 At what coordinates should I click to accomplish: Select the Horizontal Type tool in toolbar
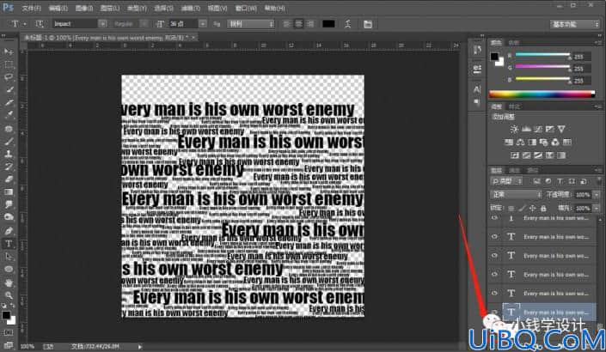point(9,244)
